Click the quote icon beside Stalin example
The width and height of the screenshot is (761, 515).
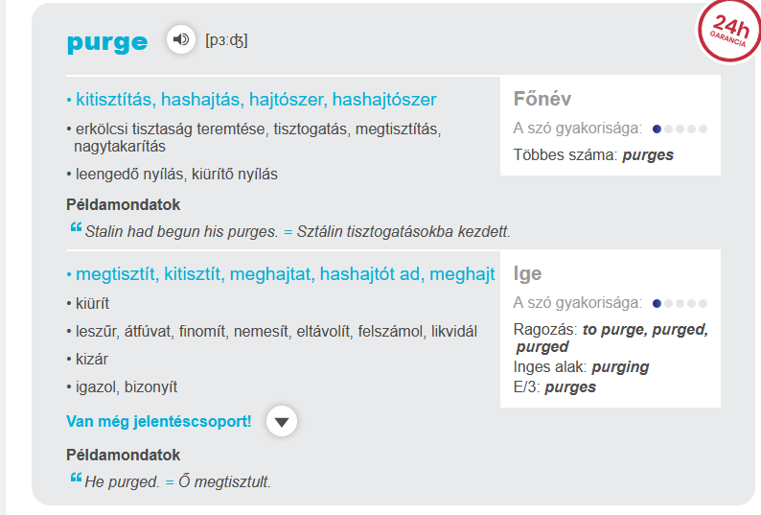(76, 229)
